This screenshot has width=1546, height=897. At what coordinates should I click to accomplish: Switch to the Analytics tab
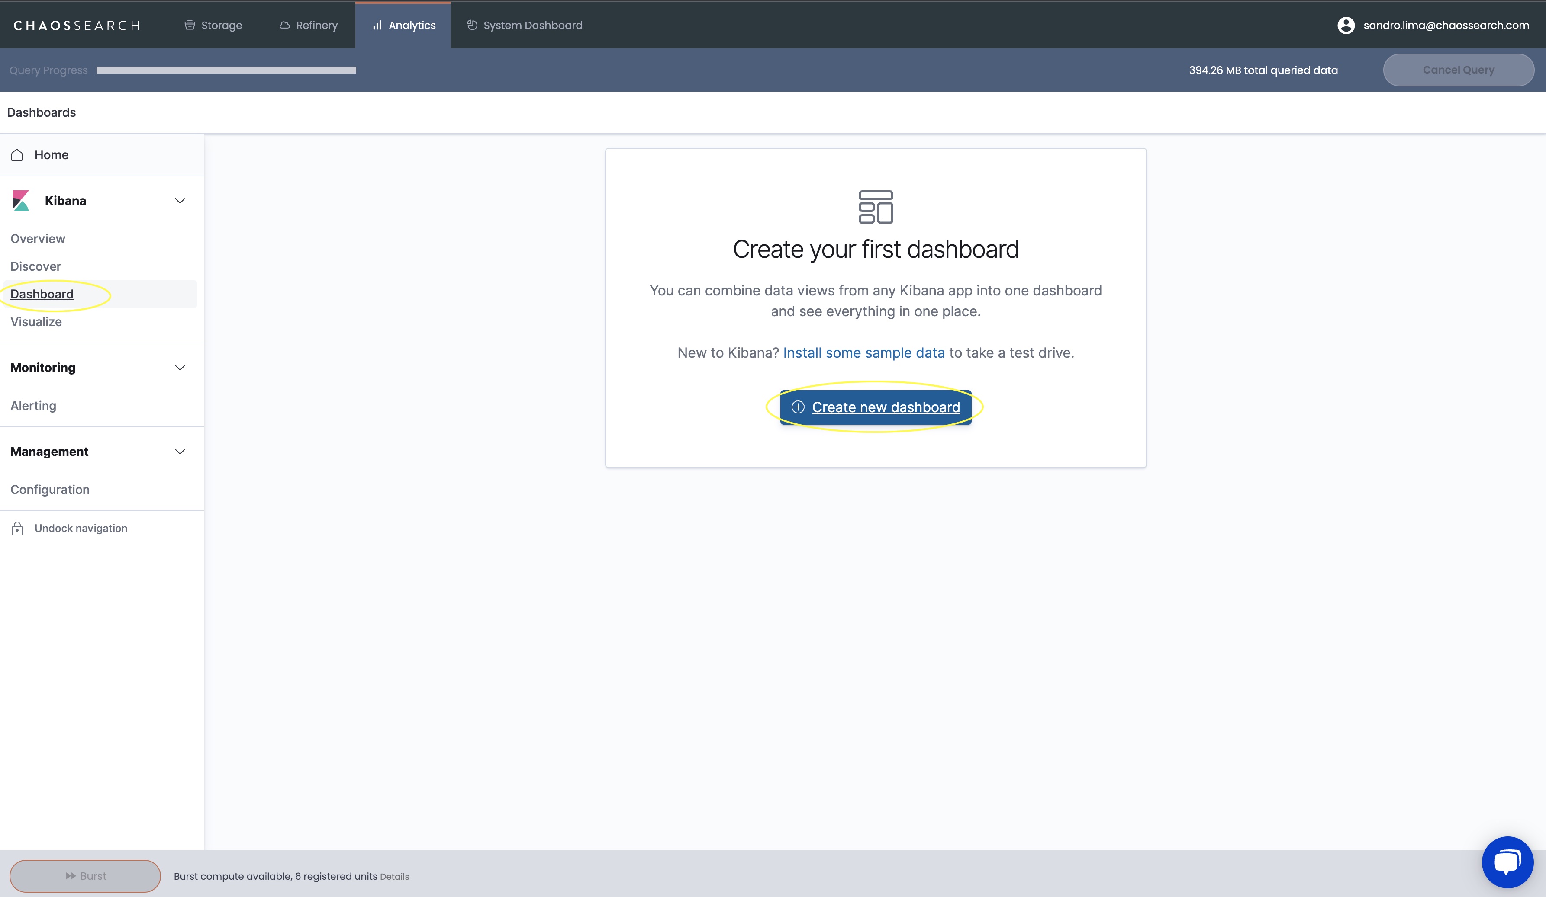pos(403,25)
